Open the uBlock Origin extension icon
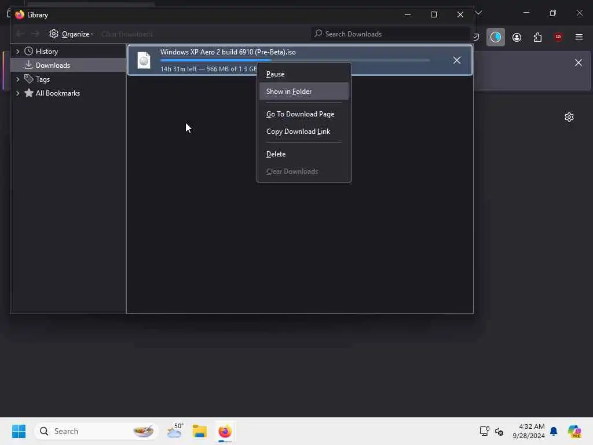Screen dimensions: 593x445 [x=558, y=37]
